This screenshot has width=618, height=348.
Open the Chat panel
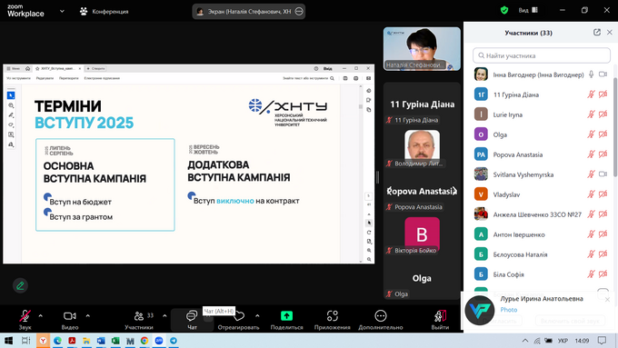(192, 320)
